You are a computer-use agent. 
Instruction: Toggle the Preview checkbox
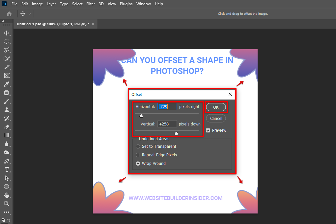[208, 130]
